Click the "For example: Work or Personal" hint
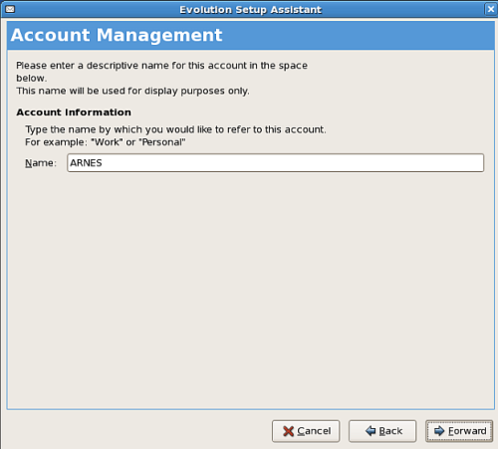498x449 pixels. [106, 142]
